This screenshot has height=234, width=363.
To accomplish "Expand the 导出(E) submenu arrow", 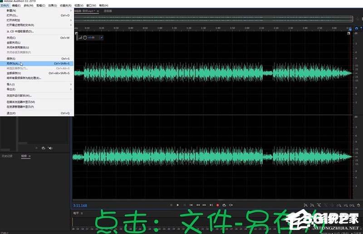I will [x=71, y=89].
